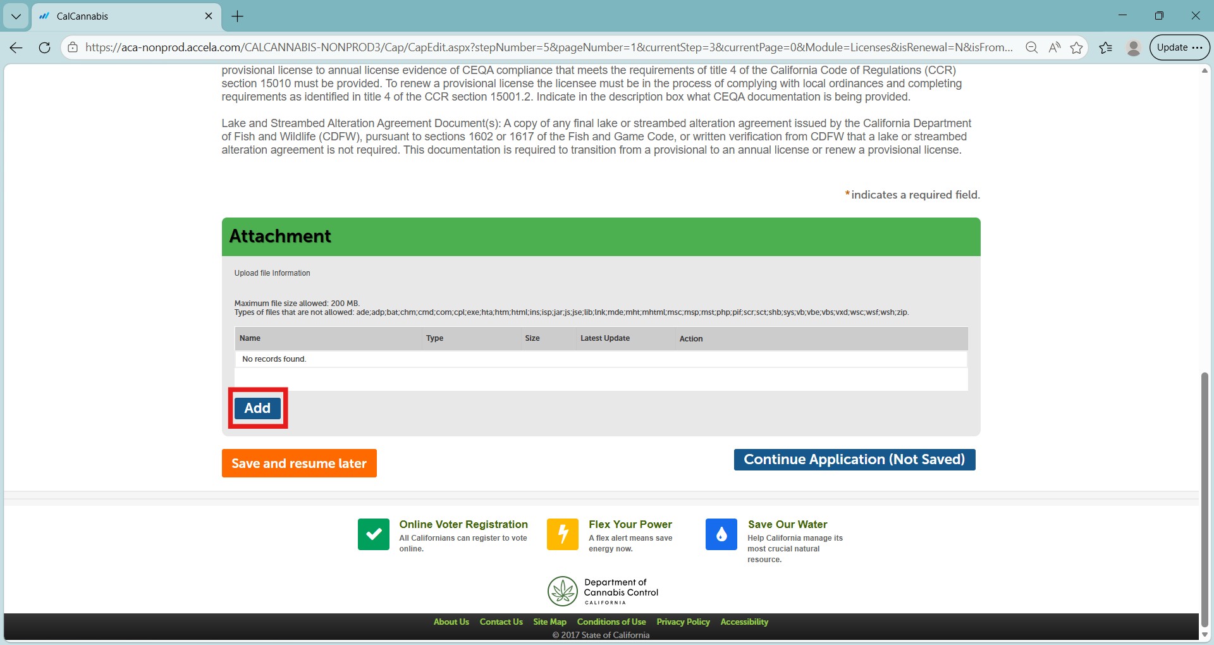The width and height of the screenshot is (1214, 645).
Task: Open Flex Your Power link
Action: pos(630,524)
